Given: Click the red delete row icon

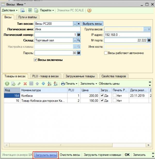Looking at the screenshot, I should point(25,84).
